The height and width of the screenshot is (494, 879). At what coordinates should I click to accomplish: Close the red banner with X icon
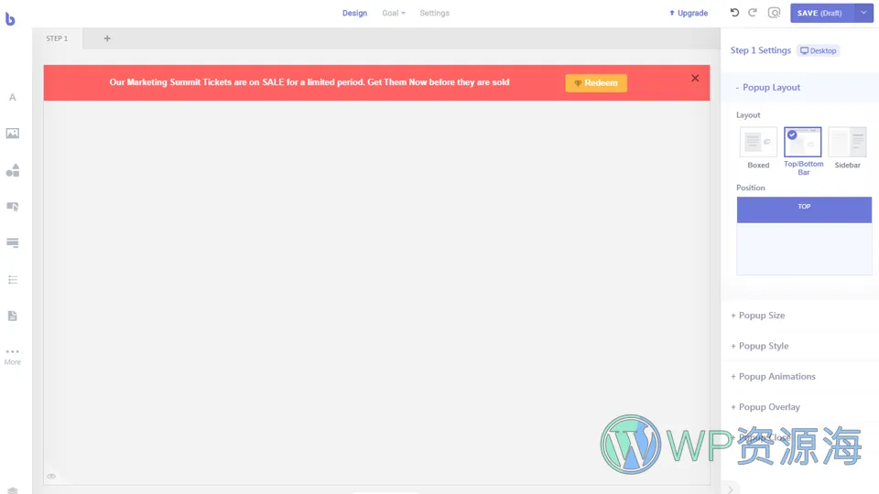695,79
